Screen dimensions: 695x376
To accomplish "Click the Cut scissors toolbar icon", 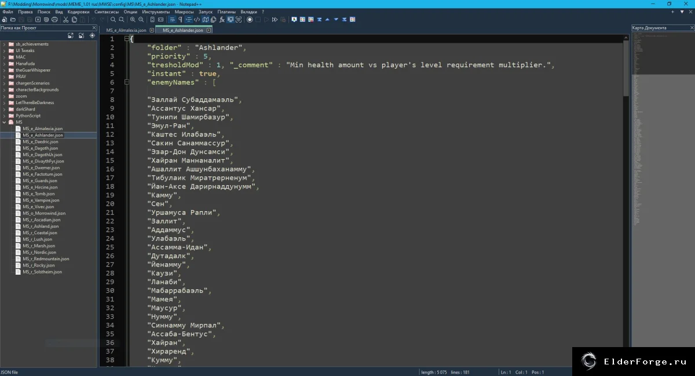I will pos(65,20).
